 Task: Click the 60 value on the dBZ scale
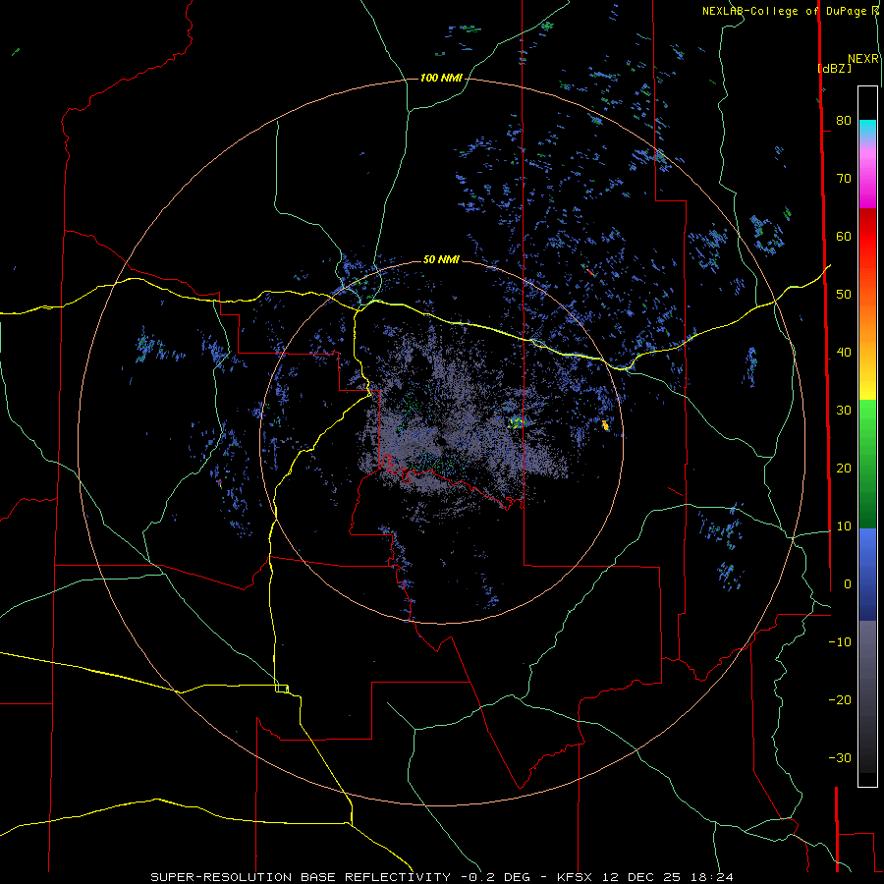coord(844,236)
